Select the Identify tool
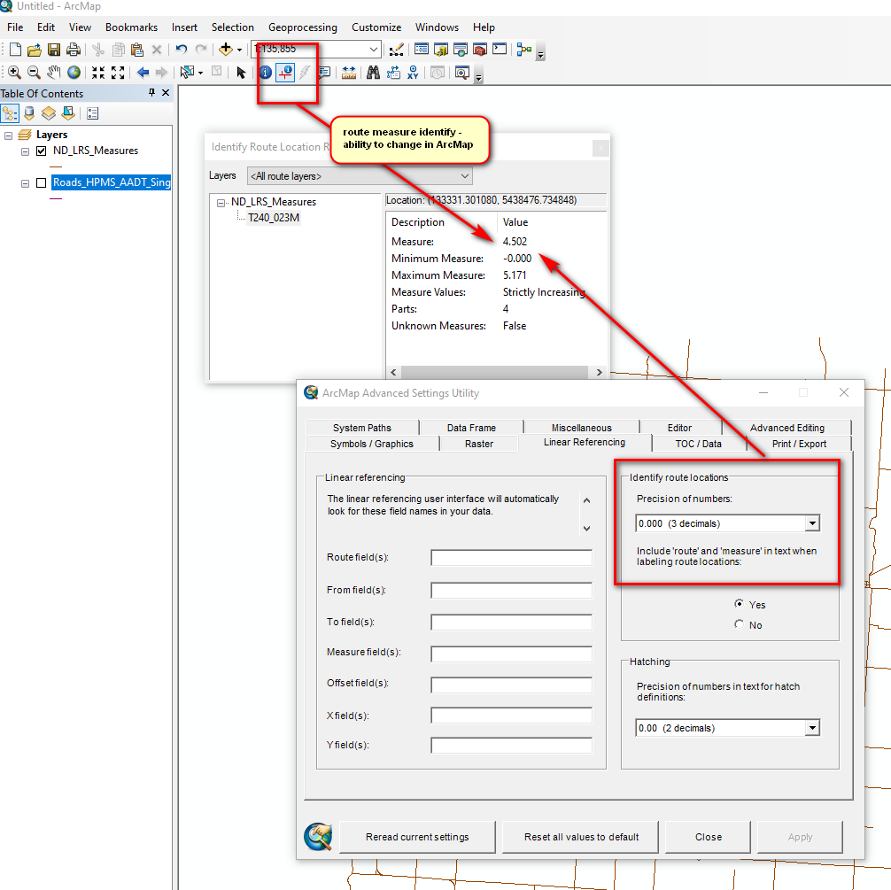 coord(265,72)
